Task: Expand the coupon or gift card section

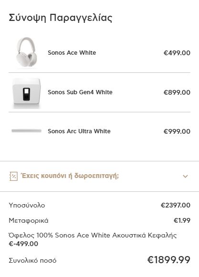Action: click(185, 176)
